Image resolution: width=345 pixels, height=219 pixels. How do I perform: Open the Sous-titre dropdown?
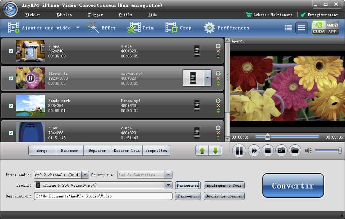[168, 175]
